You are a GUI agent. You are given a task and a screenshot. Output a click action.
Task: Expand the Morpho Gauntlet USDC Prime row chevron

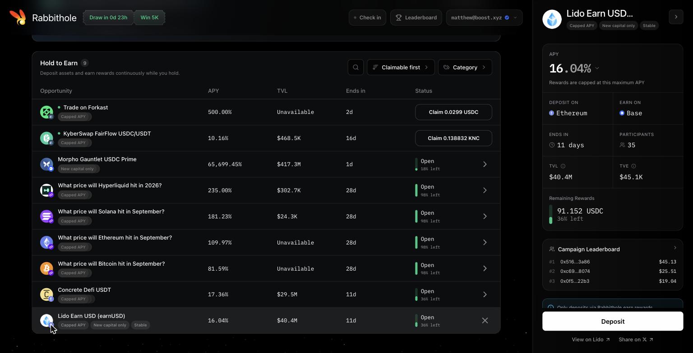(485, 164)
